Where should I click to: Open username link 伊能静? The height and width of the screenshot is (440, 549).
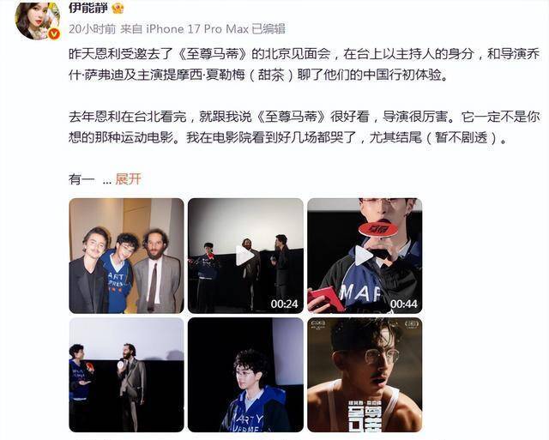pos(87,7)
